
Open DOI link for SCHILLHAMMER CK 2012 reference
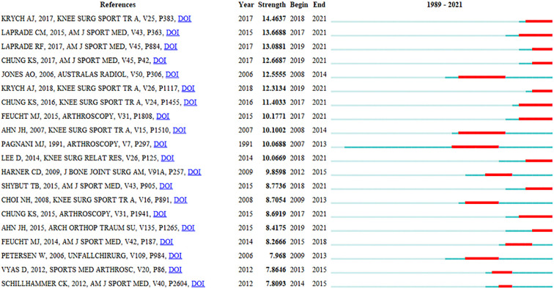point(198,284)
